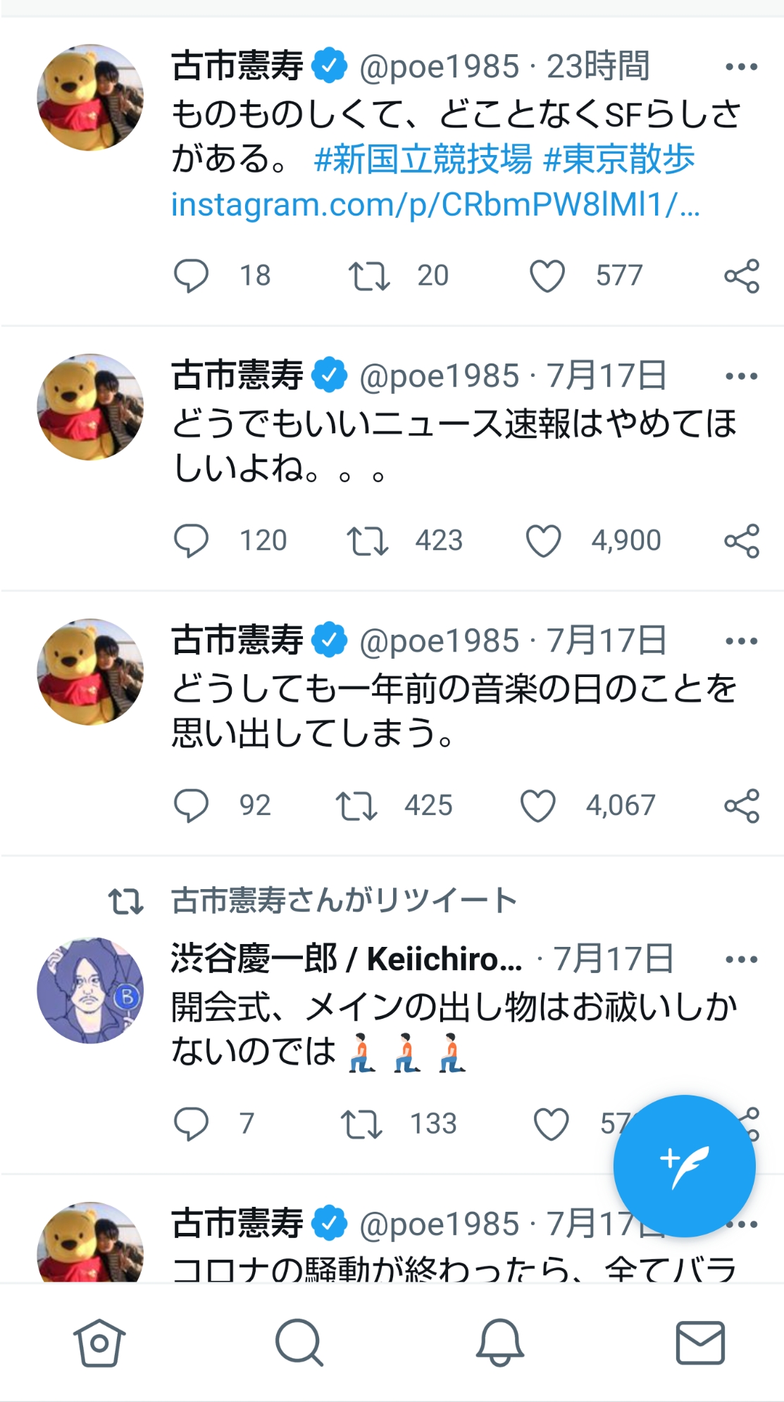This screenshot has height=1402, width=784.
Task: Open 渋谷慶一郎's profile avatar
Action: (x=90, y=990)
